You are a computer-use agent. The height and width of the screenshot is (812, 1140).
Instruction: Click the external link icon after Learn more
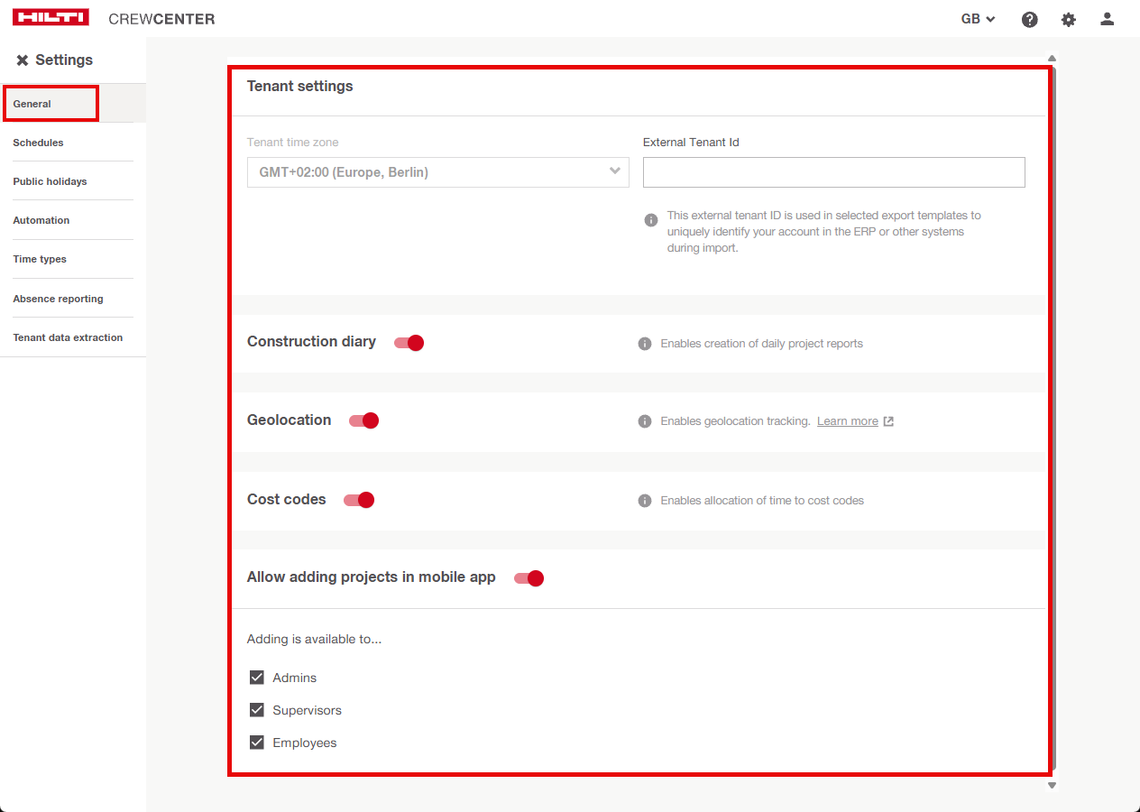point(888,421)
